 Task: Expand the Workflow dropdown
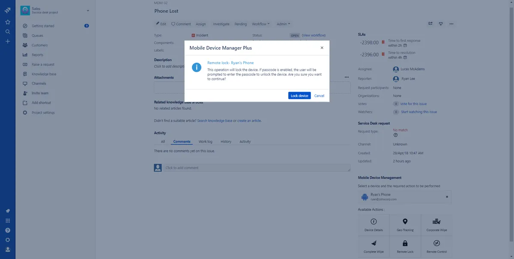(x=261, y=24)
